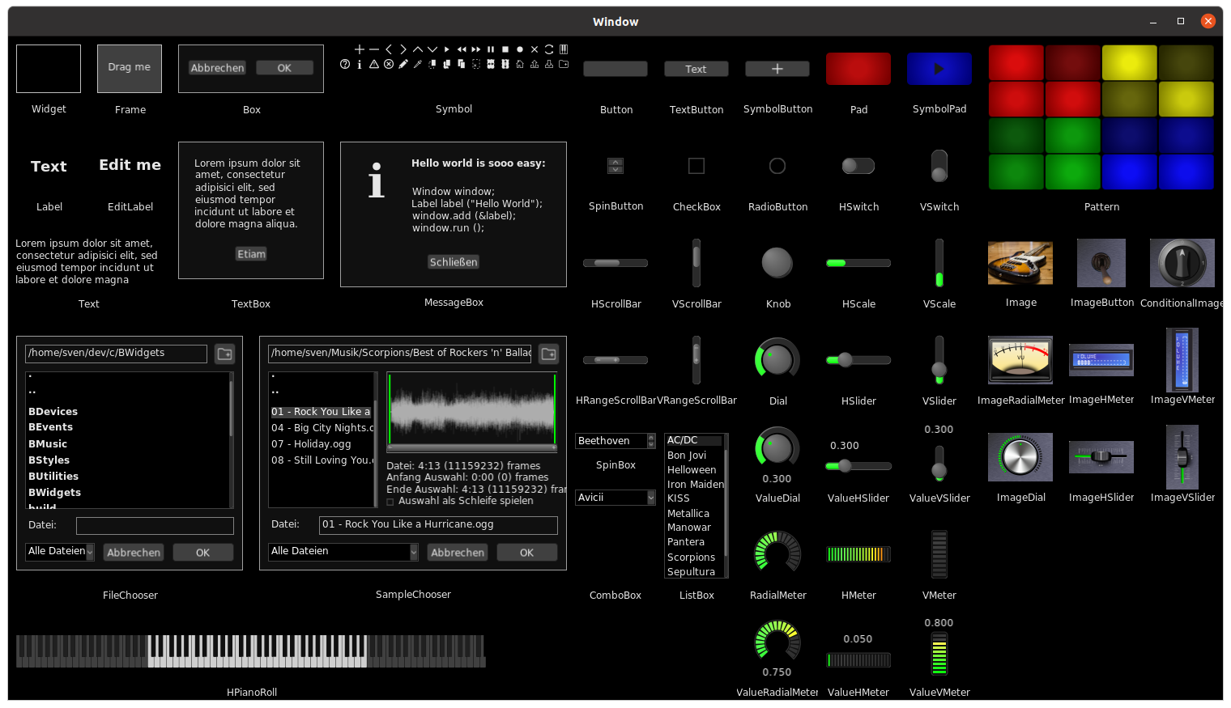The height and width of the screenshot is (708, 1231).
Task: Toggle the red Pad widget
Action: click(x=858, y=69)
